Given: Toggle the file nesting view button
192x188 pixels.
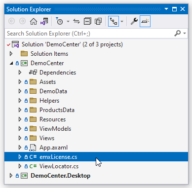Looking at the screenshot, I should pyautogui.click(x=114, y=21).
